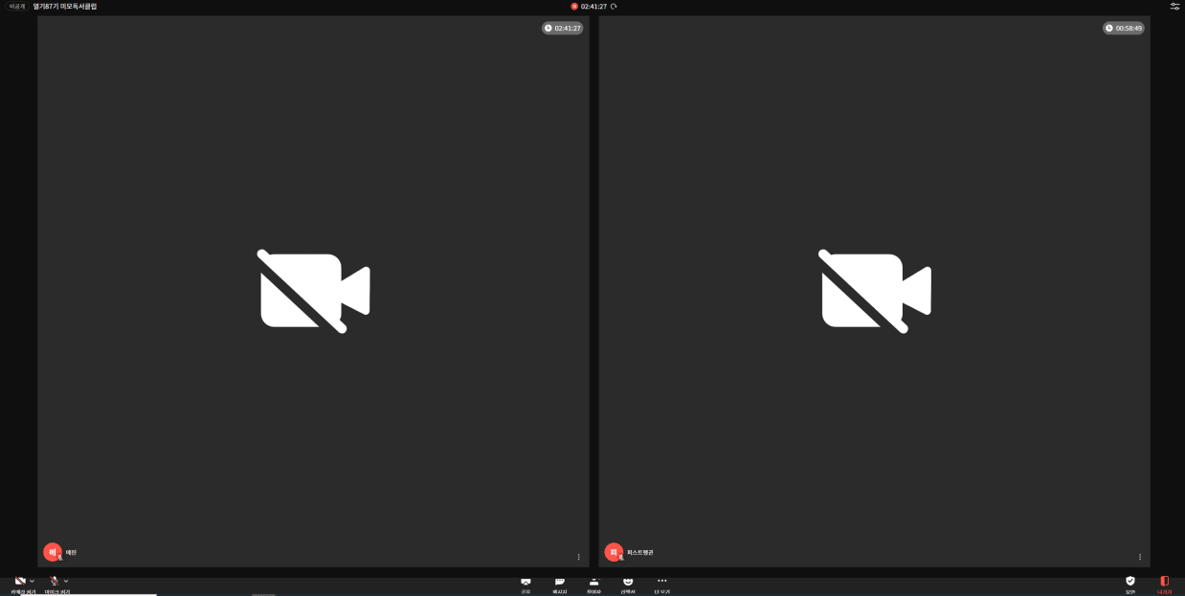The height and width of the screenshot is (596, 1185).
Task: Leave the meeting with the red exit icon
Action: click(x=1164, y=584)
